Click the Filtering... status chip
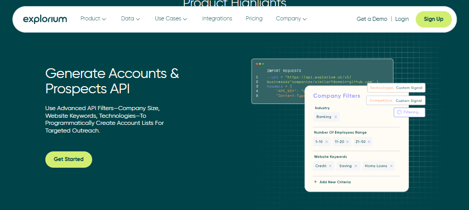The image size is (469, 210). coord(409,112)
